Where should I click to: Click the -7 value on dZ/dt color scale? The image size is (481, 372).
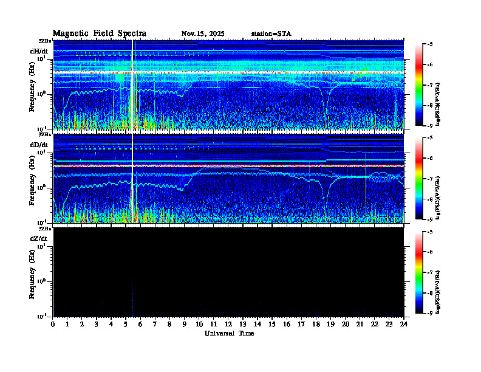coord(430,272)
